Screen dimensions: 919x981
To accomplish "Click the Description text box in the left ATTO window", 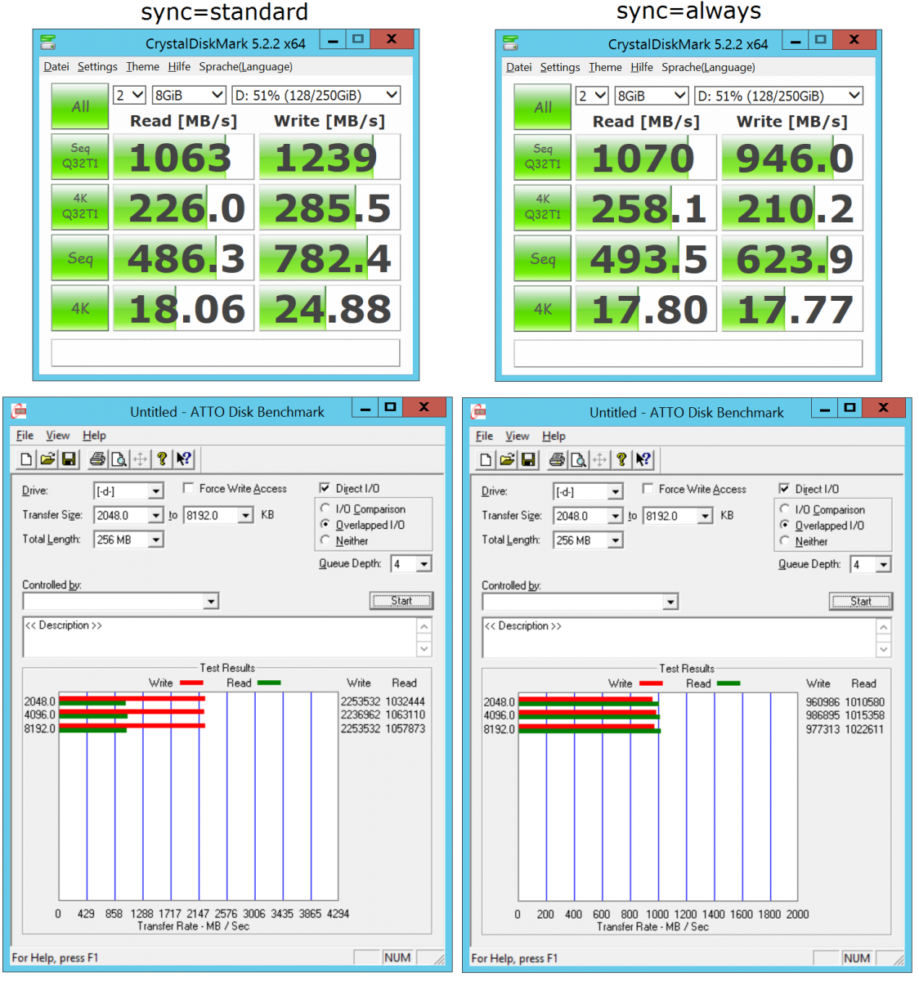I will click(x=220, y=638).
